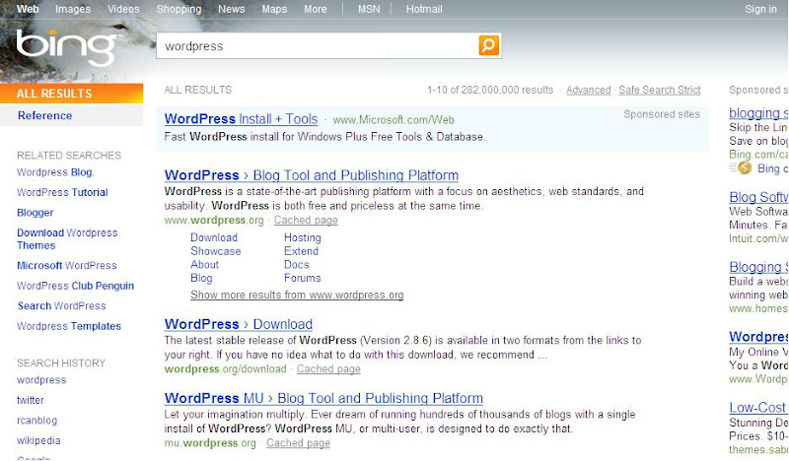Click the orange search magnifier button
Image resolution: width=789 pixels, height=461 pixels.
tap(488, 45)
